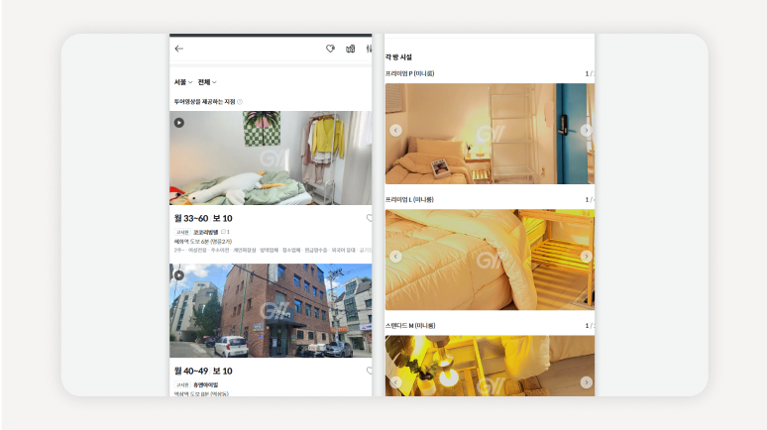Show next photo of 스탠다드 M room
The height and width of the screenshot is (430, 767).
click(x=586, y=382)
